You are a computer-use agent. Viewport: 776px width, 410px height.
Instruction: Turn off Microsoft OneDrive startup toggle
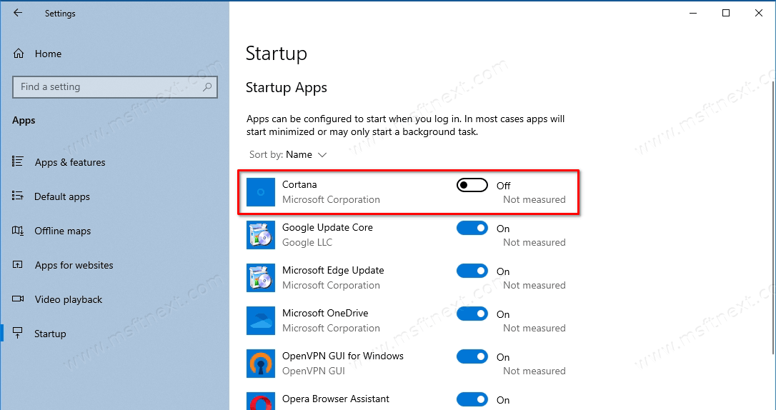[472, 314]
